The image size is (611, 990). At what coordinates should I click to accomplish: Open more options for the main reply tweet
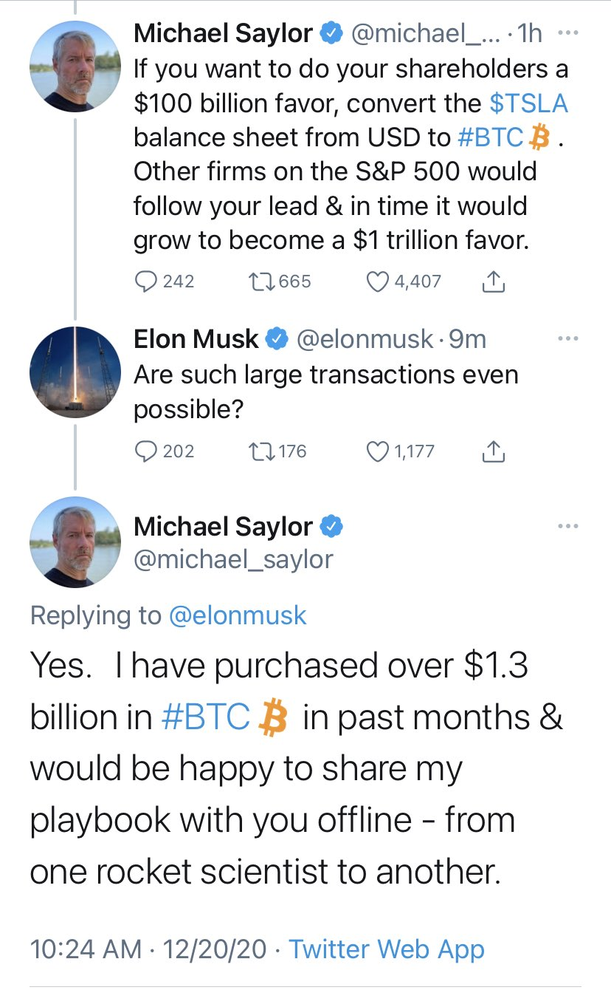tap(568, 526)
